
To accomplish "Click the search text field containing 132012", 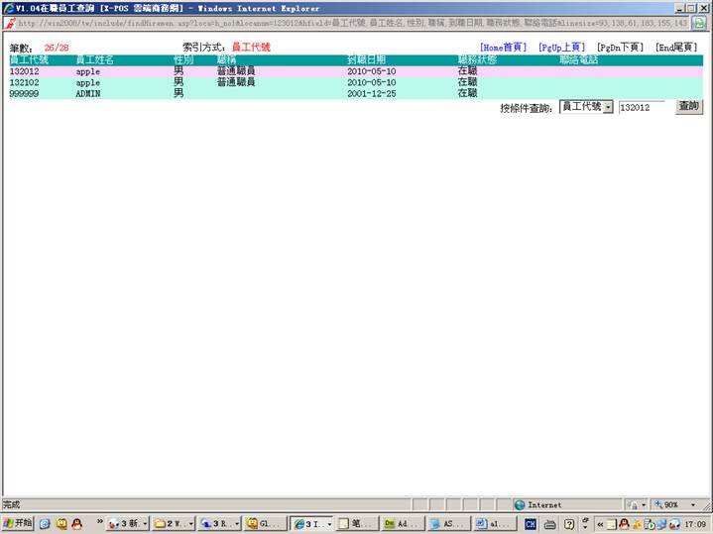I will [x=641, y=107].
